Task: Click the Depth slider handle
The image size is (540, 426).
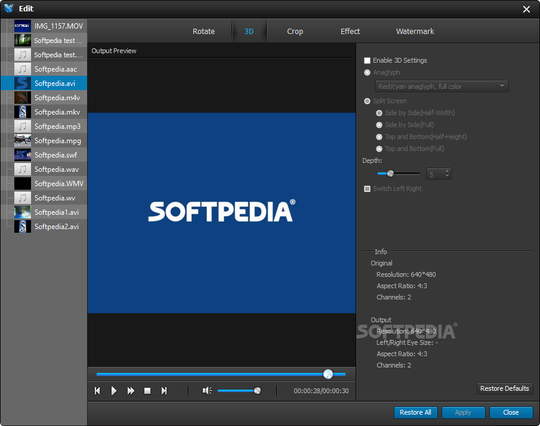Action: click(x=390, y=174)
